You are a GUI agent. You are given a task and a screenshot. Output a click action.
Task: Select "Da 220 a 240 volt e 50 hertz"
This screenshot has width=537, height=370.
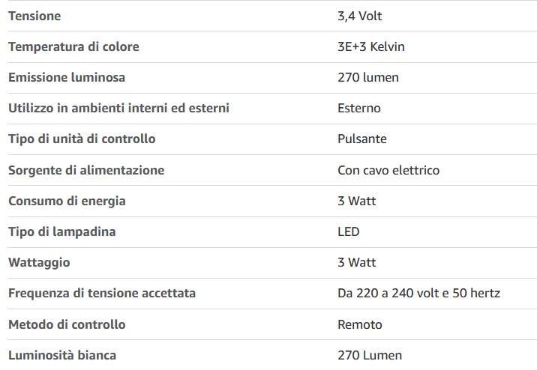click(x=418, y=293)
